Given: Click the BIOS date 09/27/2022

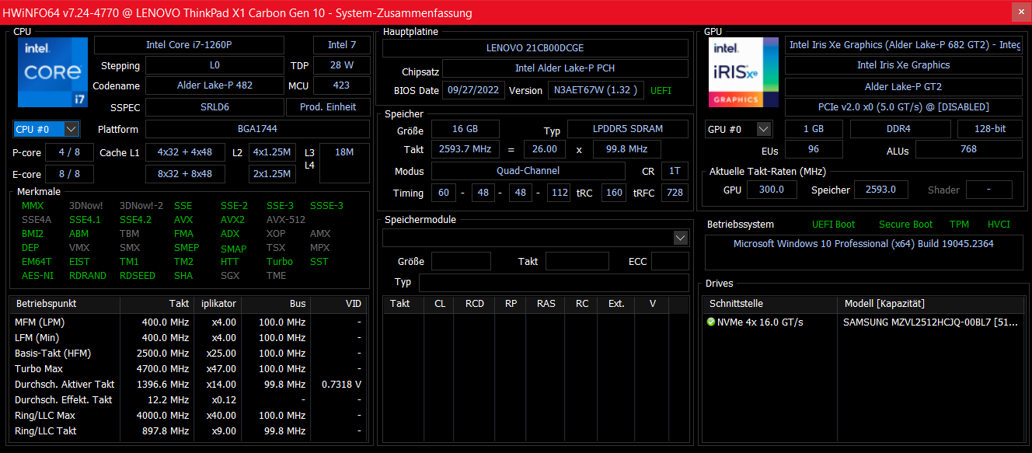Looking at the screenshot, I should 473,90.
